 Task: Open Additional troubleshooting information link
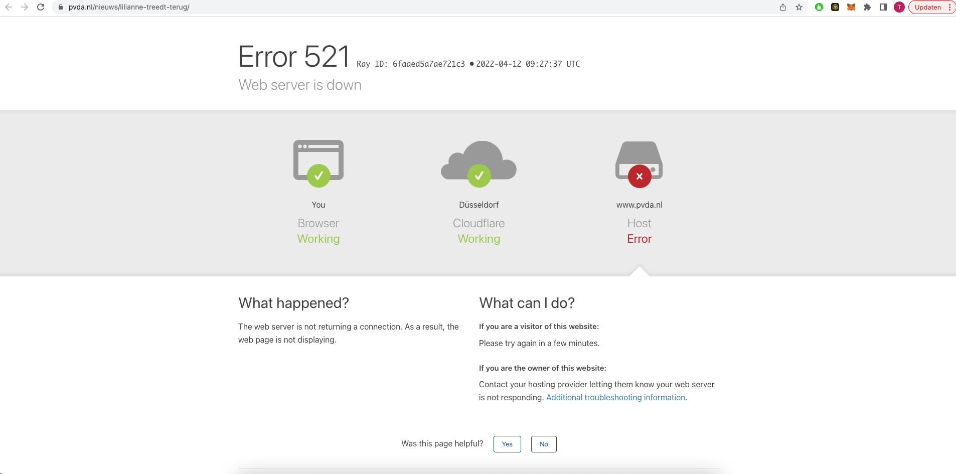615,397
